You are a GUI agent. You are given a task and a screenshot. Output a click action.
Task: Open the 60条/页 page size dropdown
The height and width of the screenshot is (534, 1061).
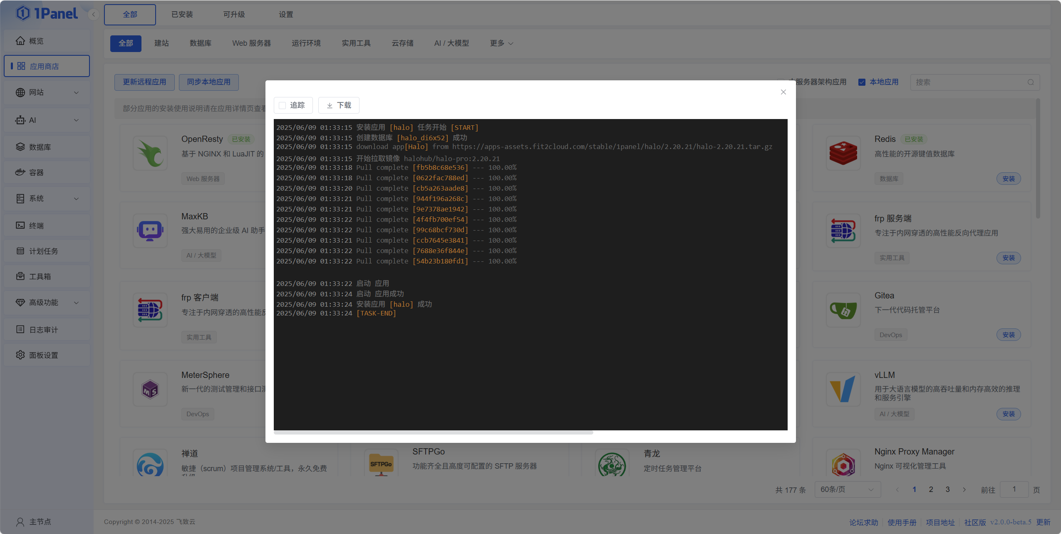pos(847,489)
